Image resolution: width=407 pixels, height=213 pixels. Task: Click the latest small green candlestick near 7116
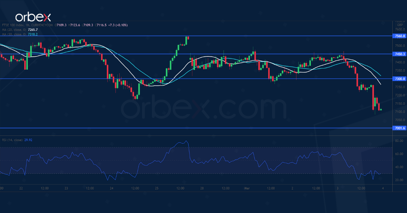pyautogui.click(x=381, y=109)
